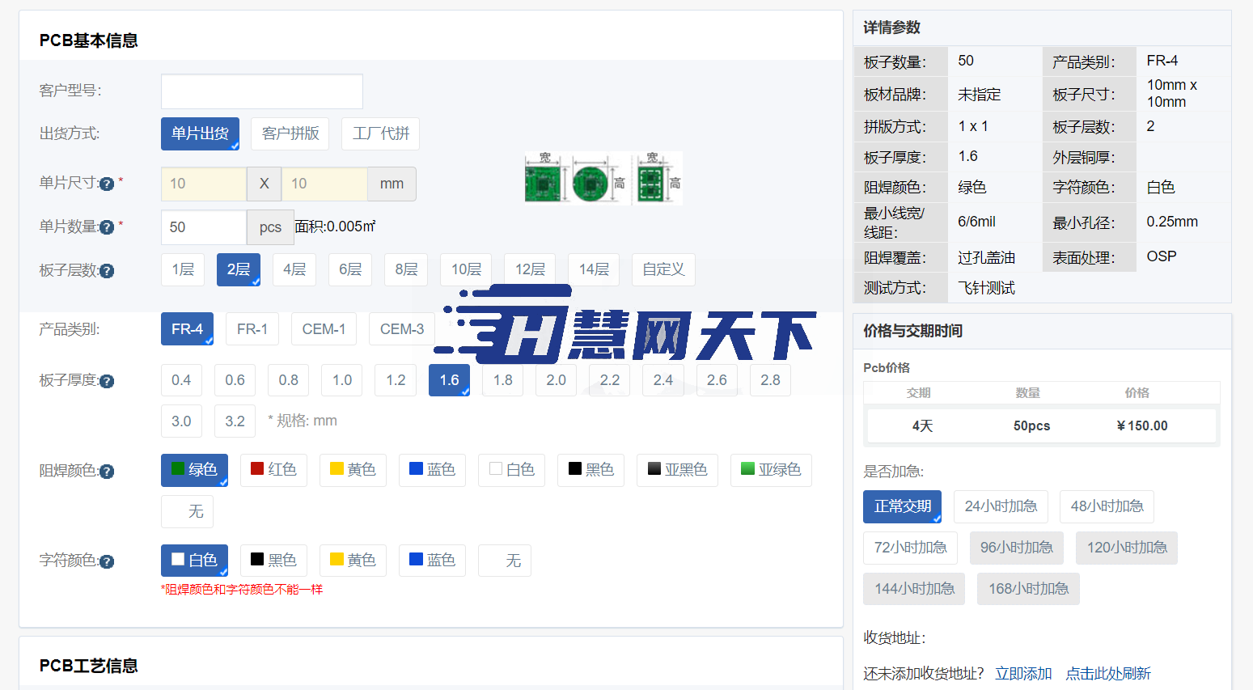Pick board thickness 3.0
This screenshot has width=1253, height=690.
[181, 421]
